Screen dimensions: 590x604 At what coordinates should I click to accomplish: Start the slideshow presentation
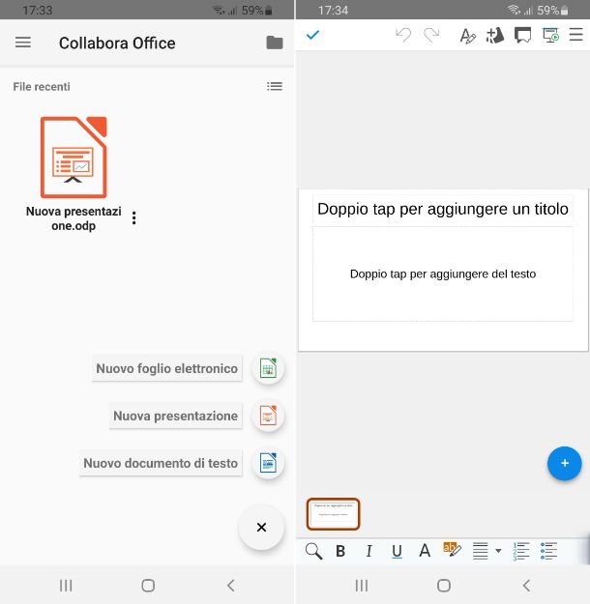[550, 35]
